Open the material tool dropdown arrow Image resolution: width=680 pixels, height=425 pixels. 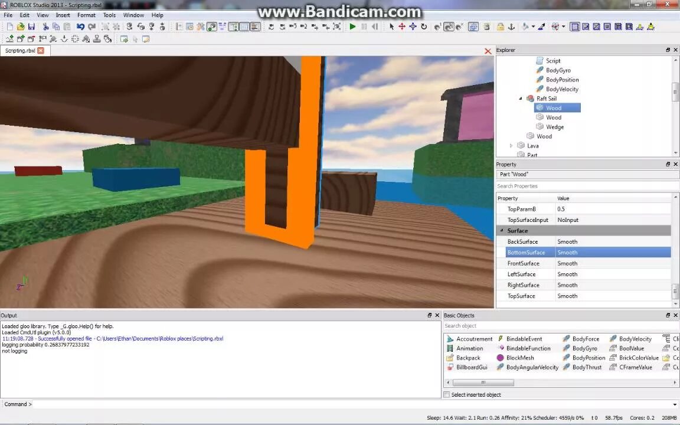tap(563, 27)
